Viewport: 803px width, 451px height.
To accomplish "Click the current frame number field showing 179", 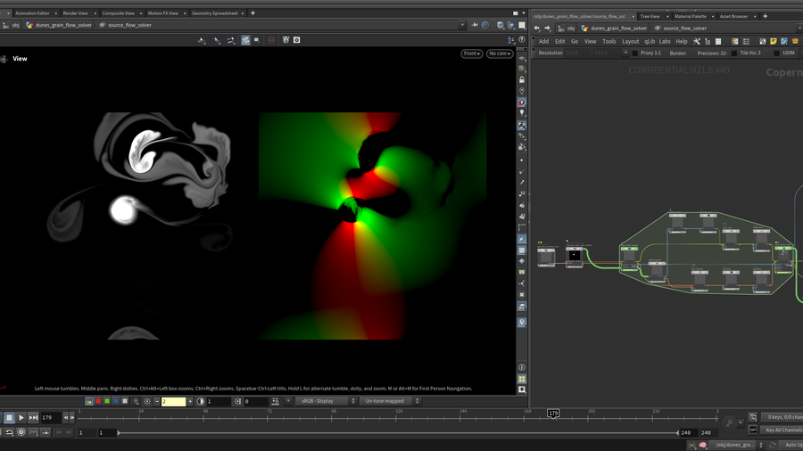I will tap(52, 417).
